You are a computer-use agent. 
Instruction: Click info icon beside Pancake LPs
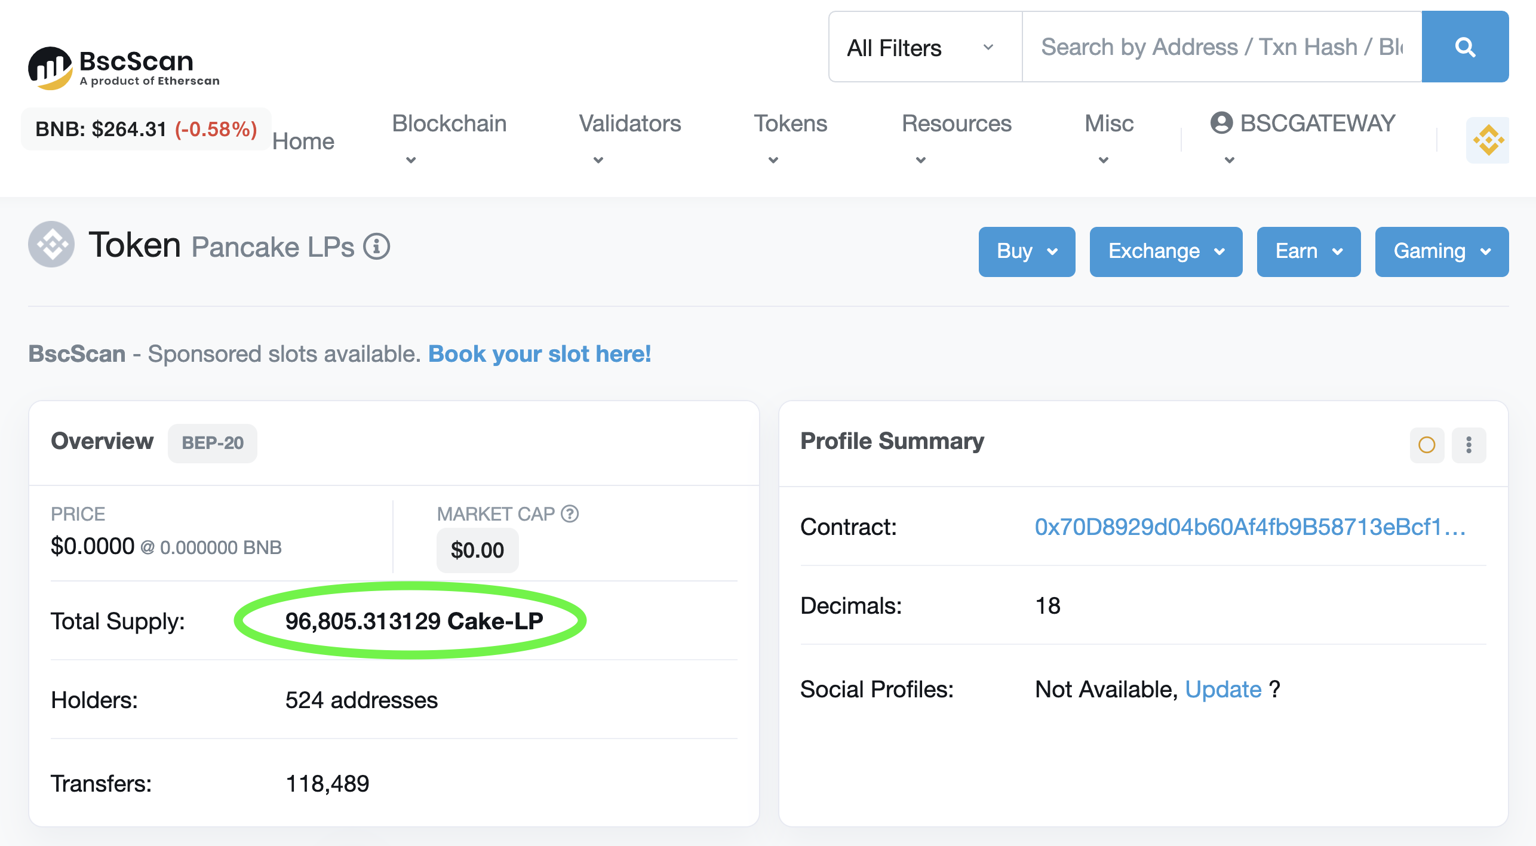point(377,247)
